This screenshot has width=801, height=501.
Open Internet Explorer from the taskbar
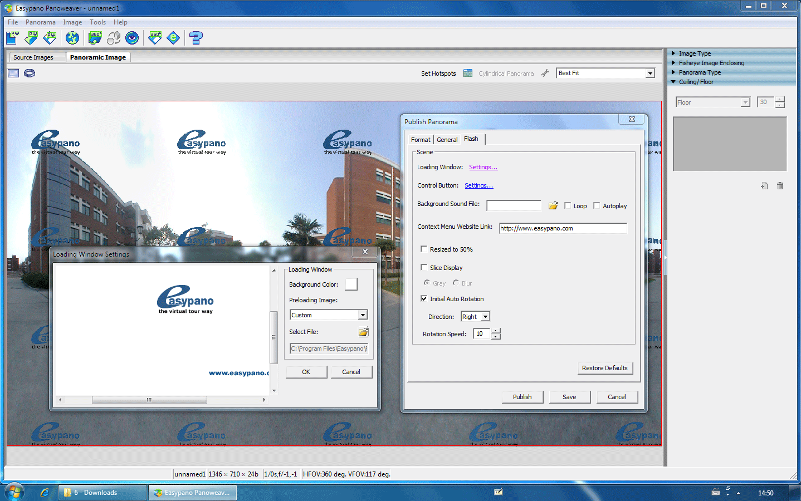pyautogui.click(x=45, y=493)
